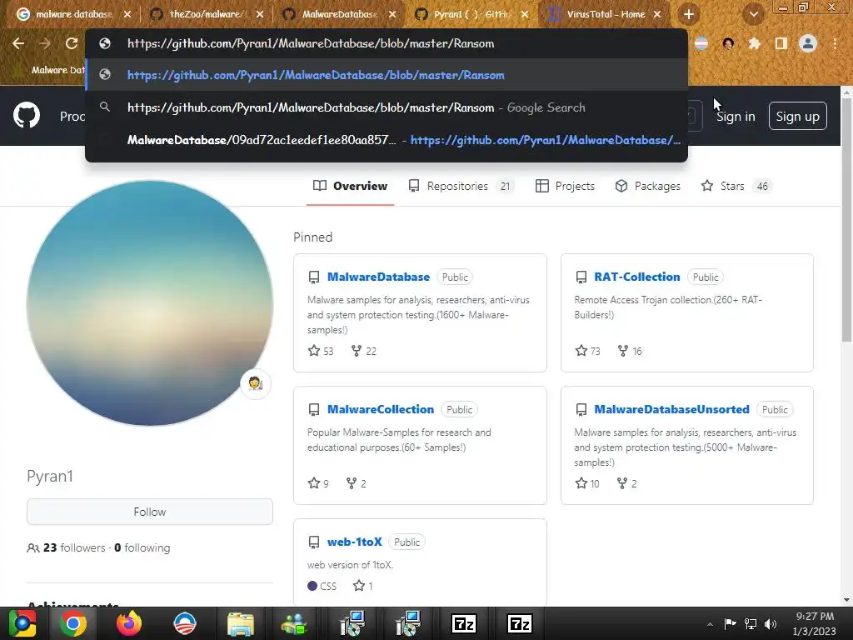Open the Repositories tab
The image size is (853, 640).
pyautogui.click(x=461, y=186)
